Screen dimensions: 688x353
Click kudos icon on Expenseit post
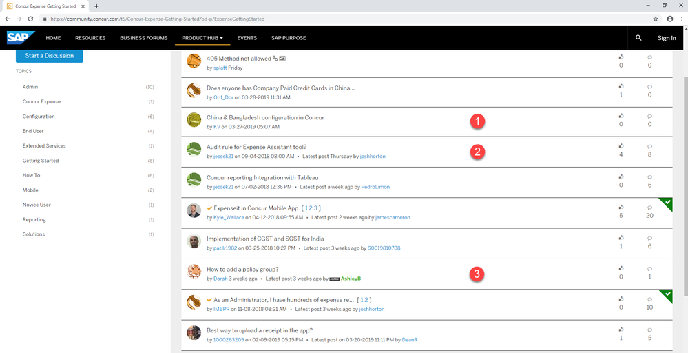621,207
